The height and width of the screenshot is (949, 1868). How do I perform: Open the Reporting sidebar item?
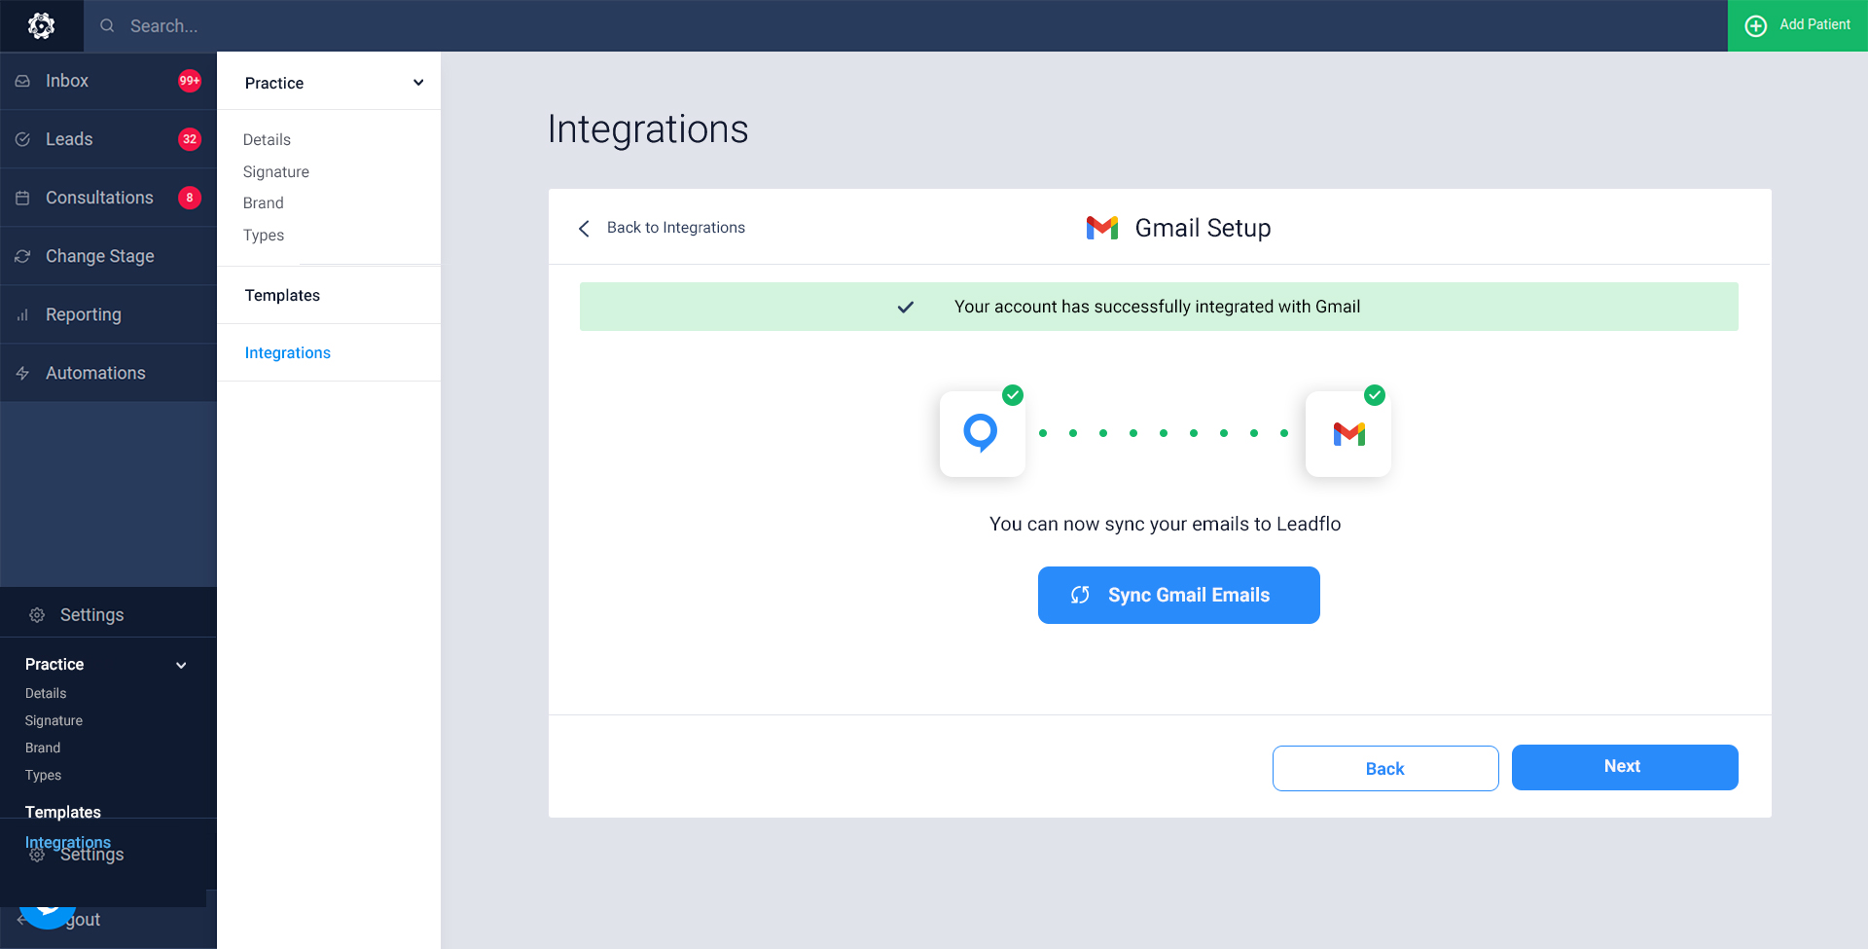click(x=108, y=314)
